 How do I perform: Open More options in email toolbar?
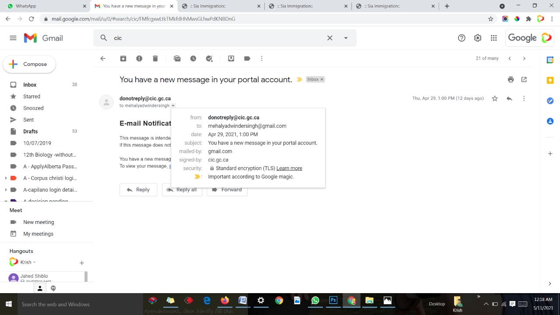[262, 58]
